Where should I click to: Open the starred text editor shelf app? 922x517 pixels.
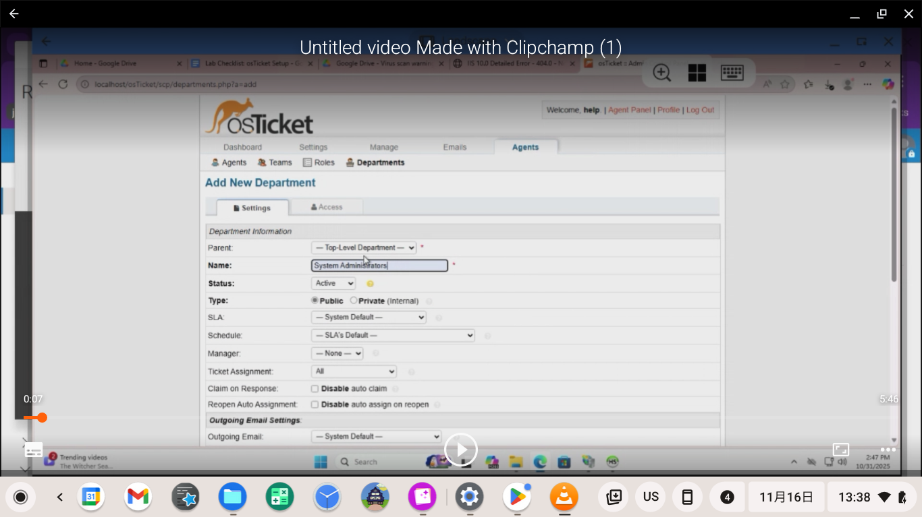[185, 497]
